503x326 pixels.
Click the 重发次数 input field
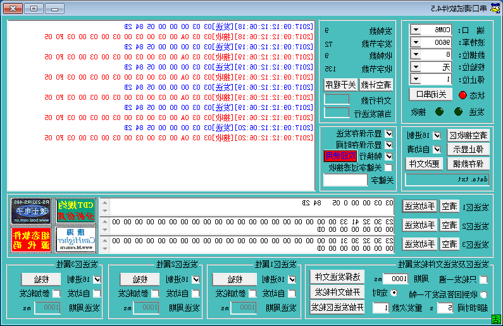point(381,308)
